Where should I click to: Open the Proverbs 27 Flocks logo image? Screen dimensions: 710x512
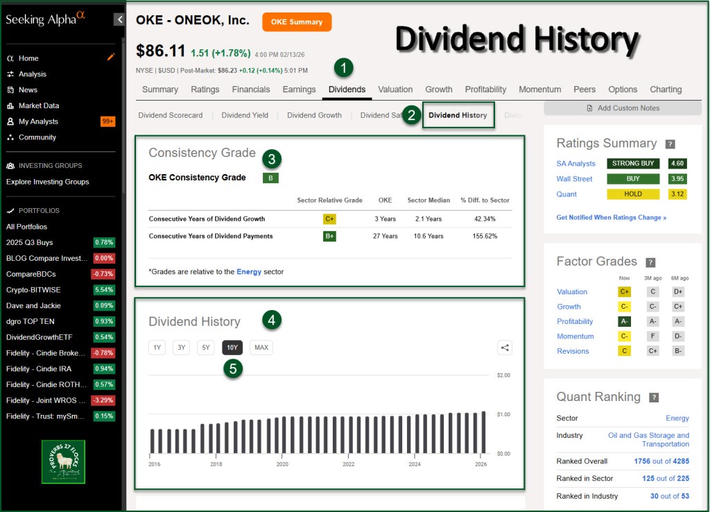63,461
